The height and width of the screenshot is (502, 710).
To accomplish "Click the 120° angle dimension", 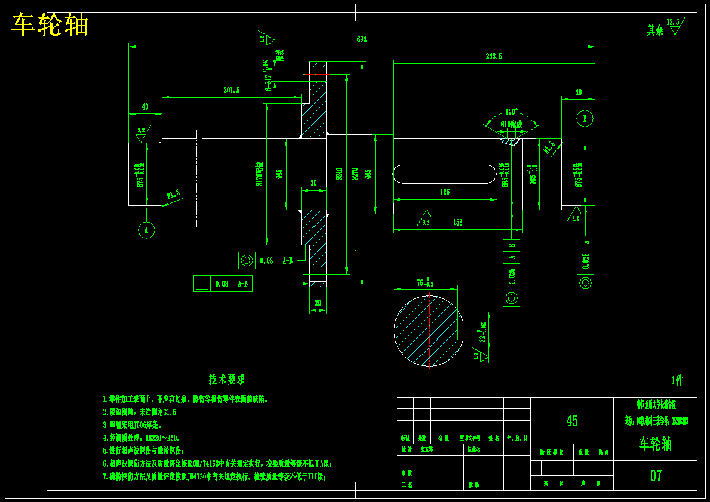I will point(512,112).
